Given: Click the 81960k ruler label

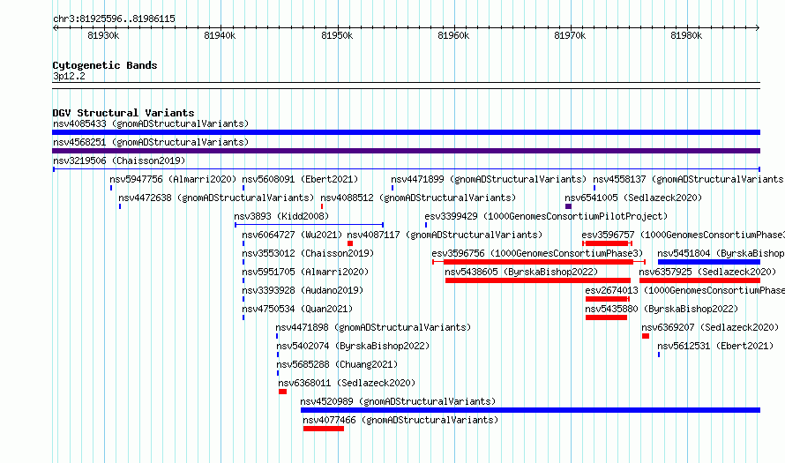Looking at the screenshot, I should pyautogui.click(x=453, y=35).
